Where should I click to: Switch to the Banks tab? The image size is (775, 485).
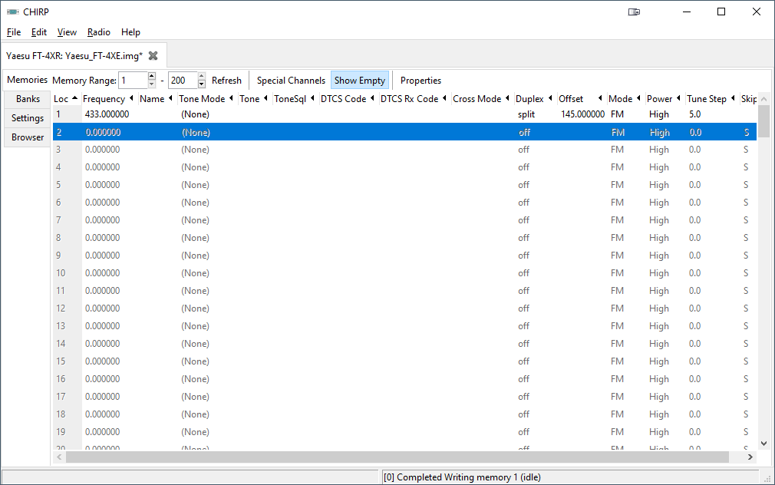28,99
